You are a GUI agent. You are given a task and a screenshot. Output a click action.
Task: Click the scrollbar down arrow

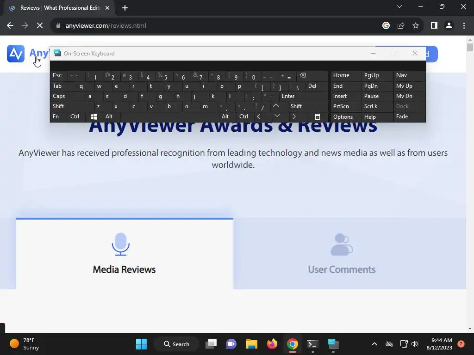[470, 329]
